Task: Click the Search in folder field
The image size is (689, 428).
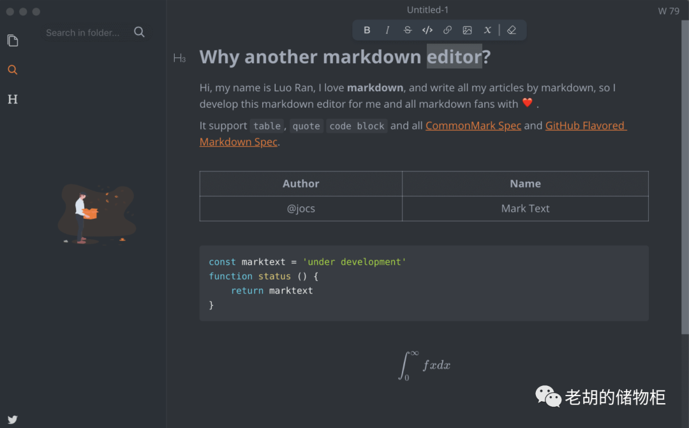Action: tap(96, 33)
